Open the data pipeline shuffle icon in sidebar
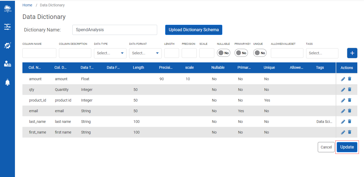Viewport: 364px width, 177px height. [7, 27]
